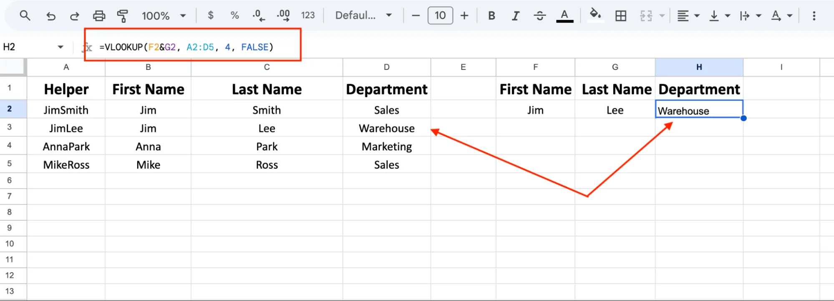Click Jim cell in column F

535,110
